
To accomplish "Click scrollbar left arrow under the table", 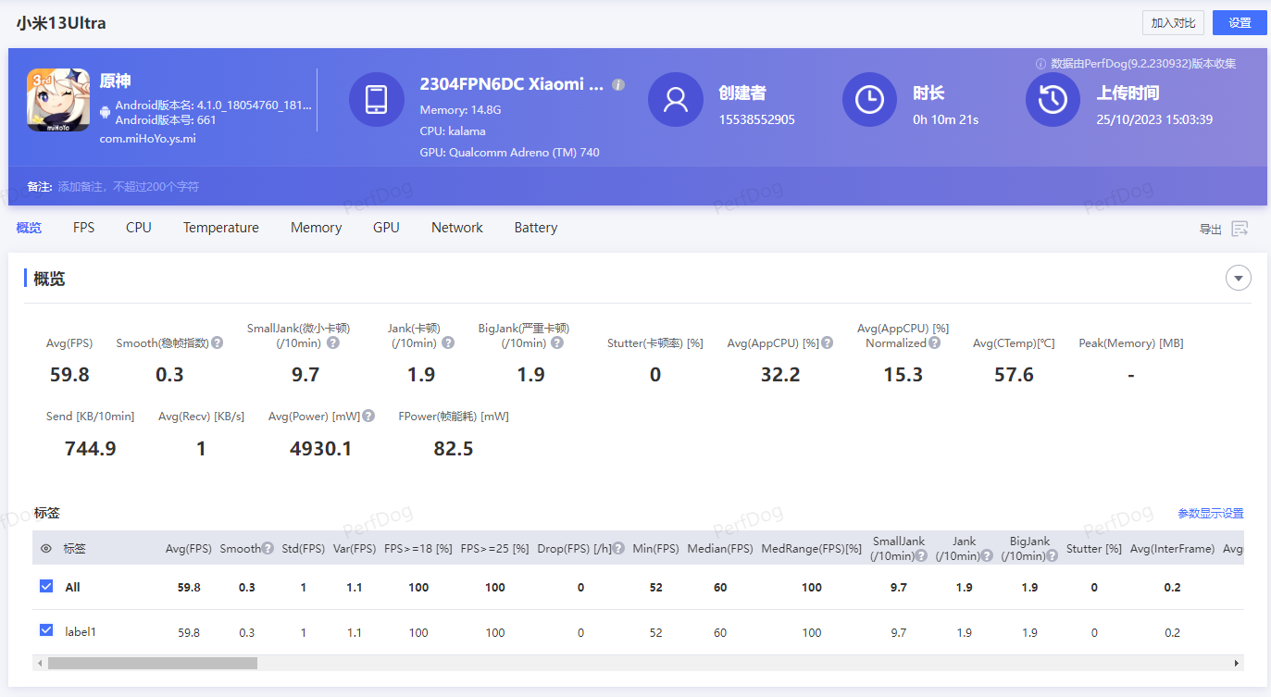I will (x=40, y=663).
